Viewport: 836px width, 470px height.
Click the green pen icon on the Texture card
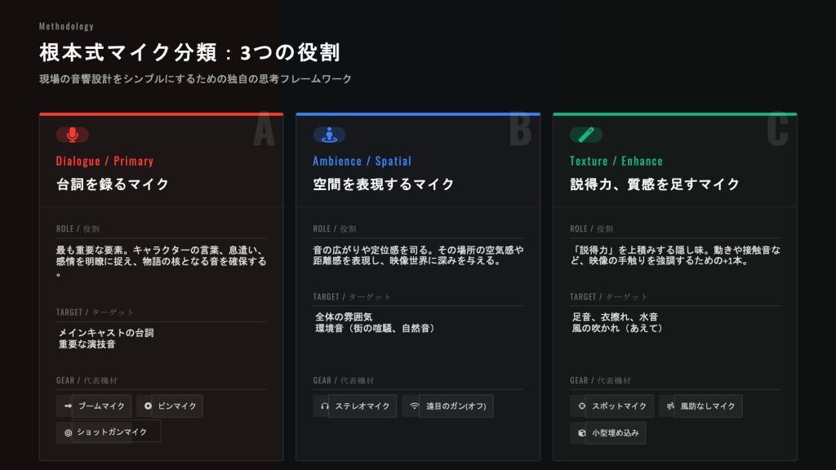coord(585,135)
